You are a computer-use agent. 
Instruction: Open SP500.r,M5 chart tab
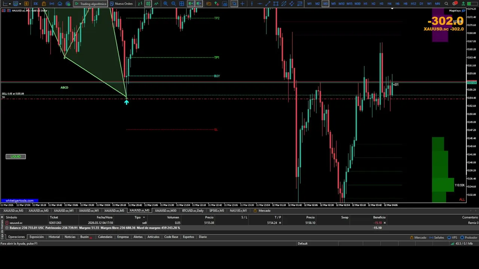217,211
